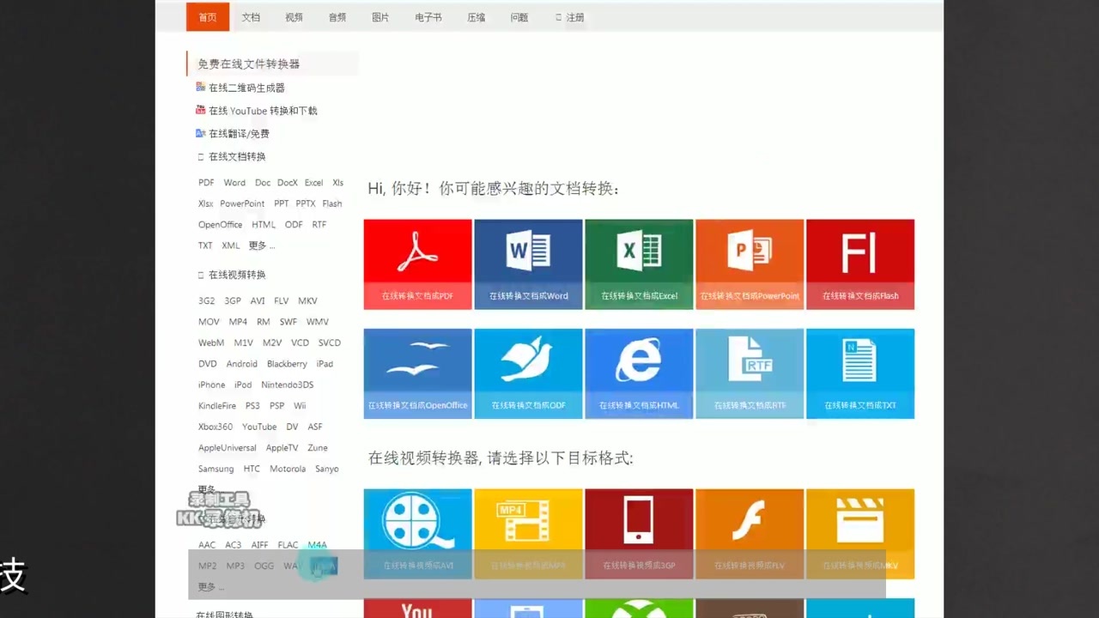This screenshot has width=1099, height=618.
Task: Open the OpenOffice conversion tile
Action: [x=417, y=373]
